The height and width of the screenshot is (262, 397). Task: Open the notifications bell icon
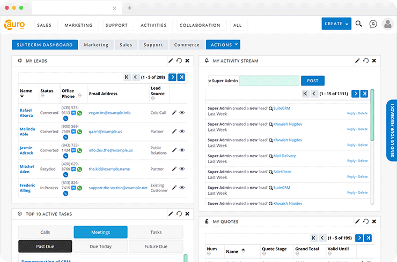pos(373,24)
